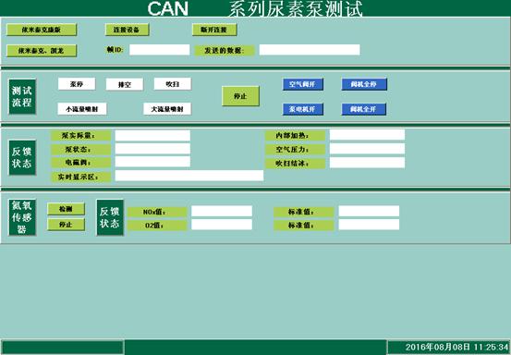The width and height of the screenshot is (511, 355).
Task: Click the 泵状态 value field
Action: (152, 149)
